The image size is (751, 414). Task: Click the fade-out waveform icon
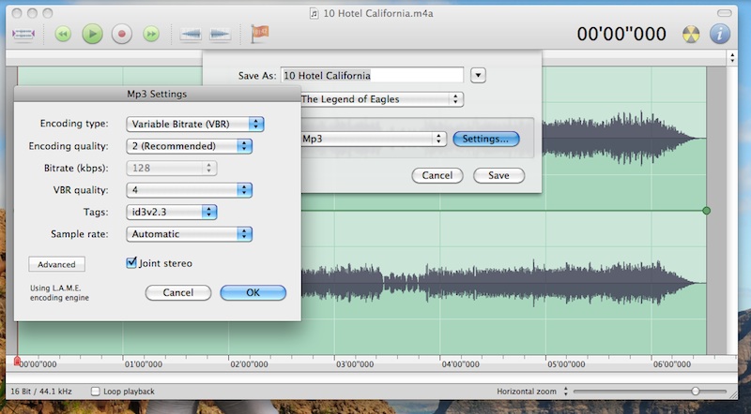[220, 35]
